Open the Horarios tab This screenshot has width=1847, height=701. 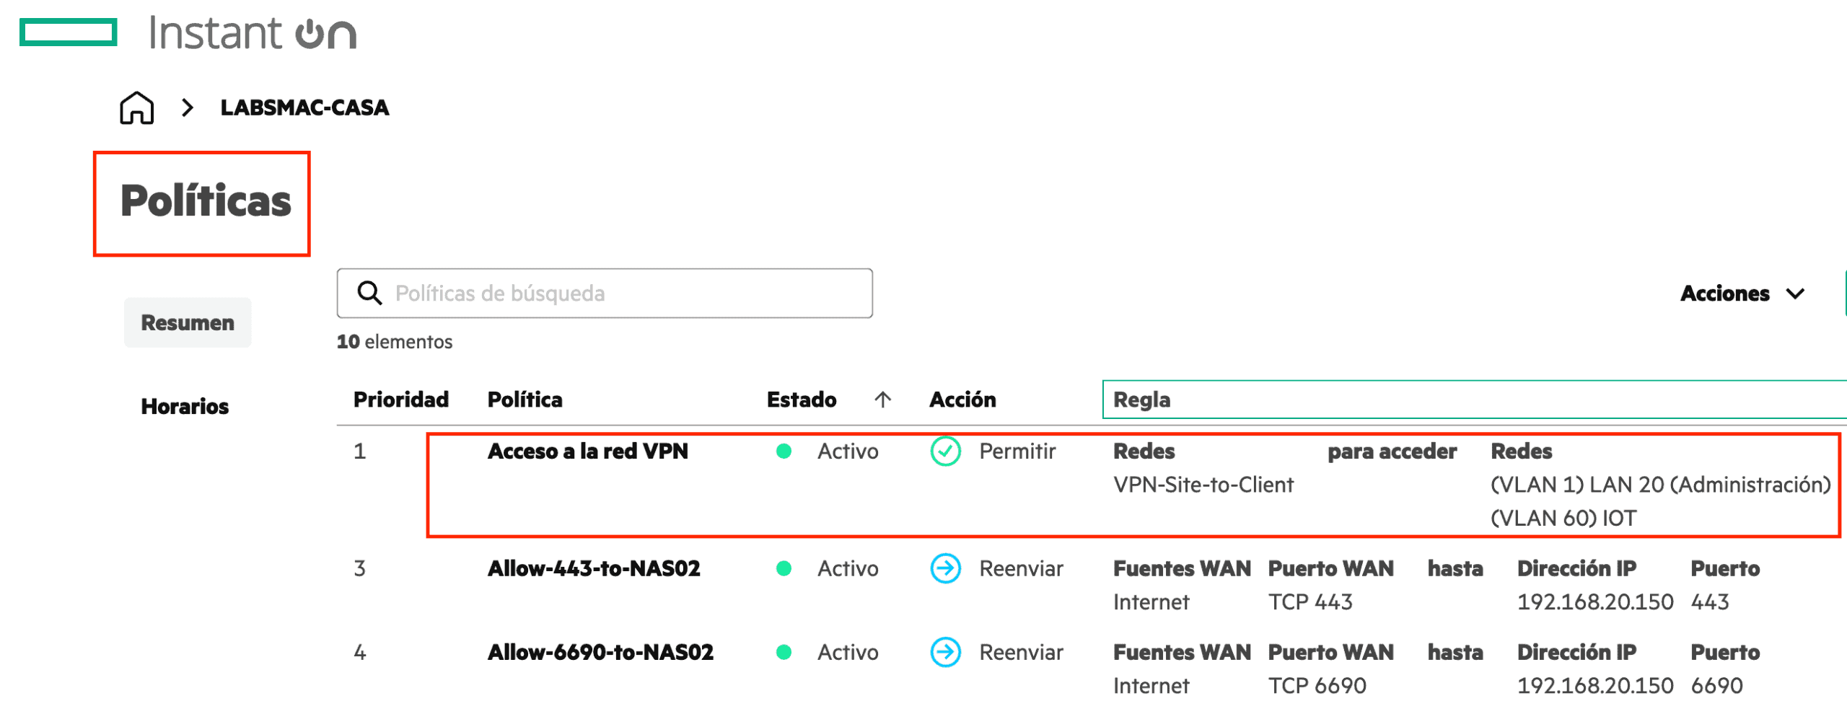[x=185, y=406]
